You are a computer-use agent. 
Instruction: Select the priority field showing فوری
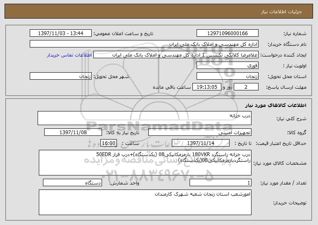click(227, 66)
